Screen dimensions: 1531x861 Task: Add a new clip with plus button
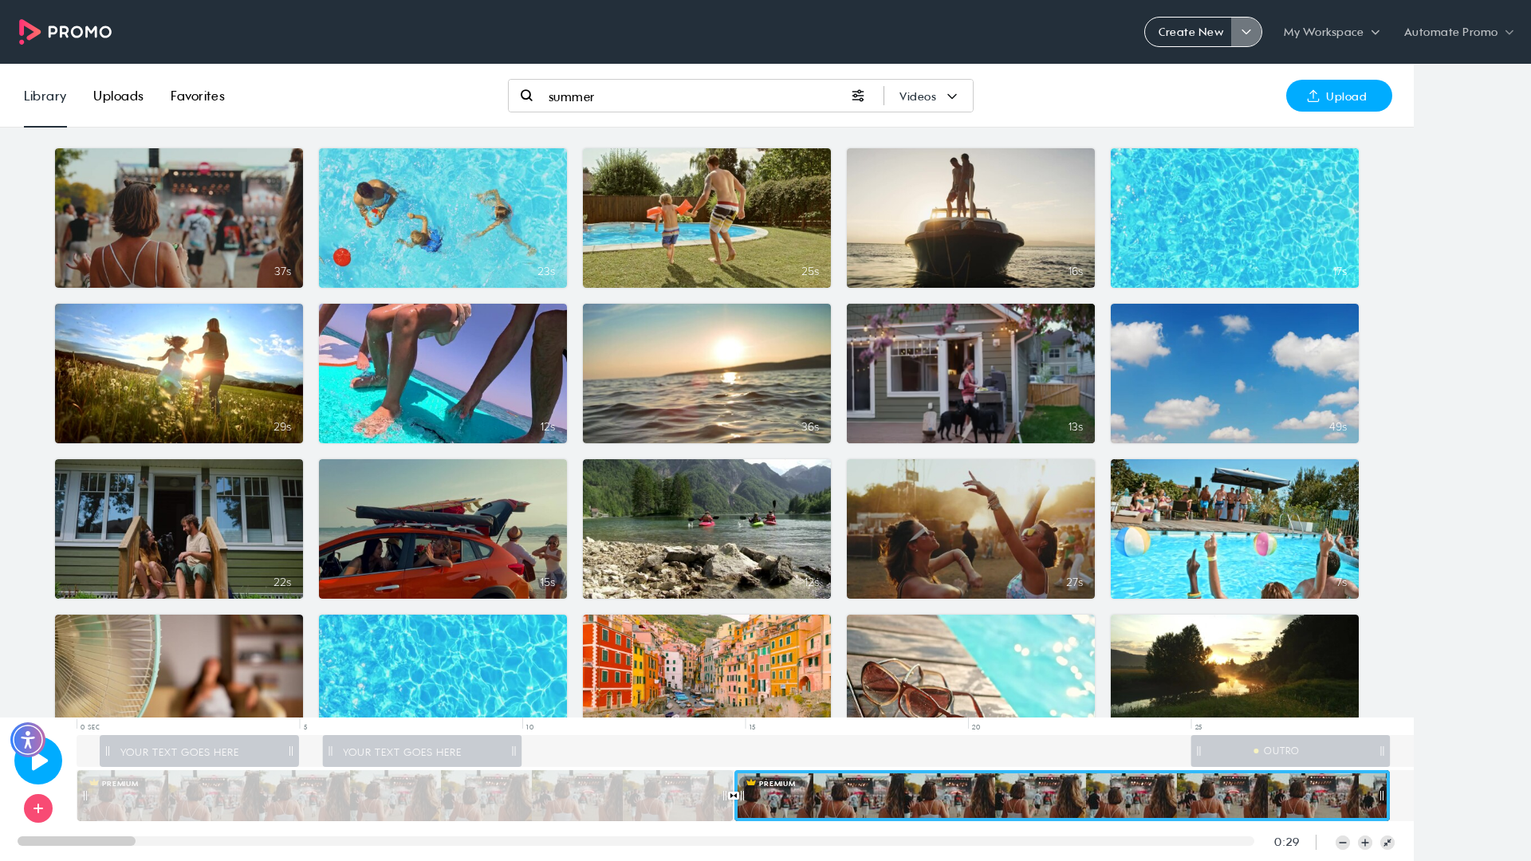tap(38, 808)
